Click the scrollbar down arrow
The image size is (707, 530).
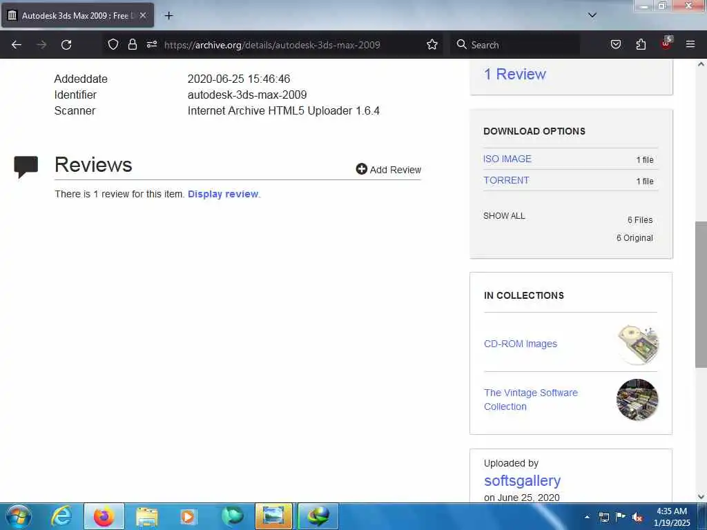pos(701,497)
